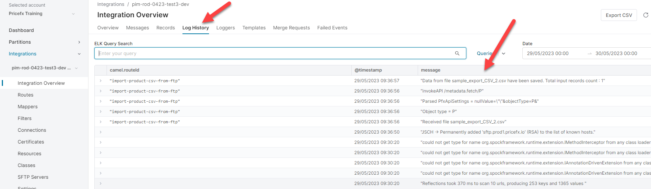Click the refresh icon beside Export CSV

(645, 15)
